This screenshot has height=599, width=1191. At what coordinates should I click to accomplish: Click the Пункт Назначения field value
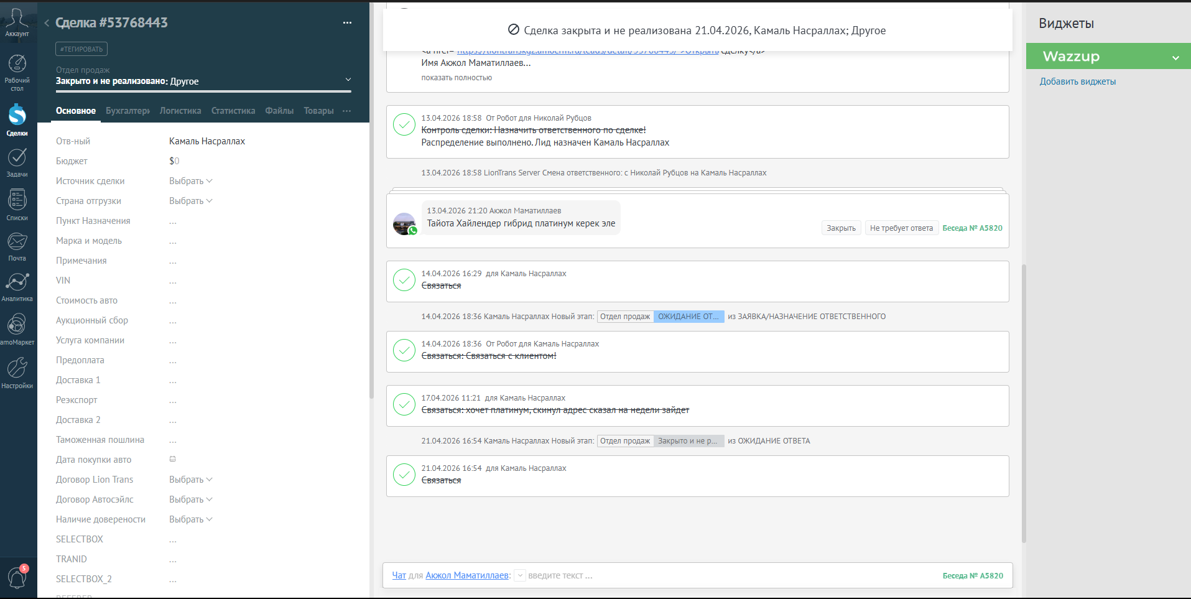tap(173, 221)
